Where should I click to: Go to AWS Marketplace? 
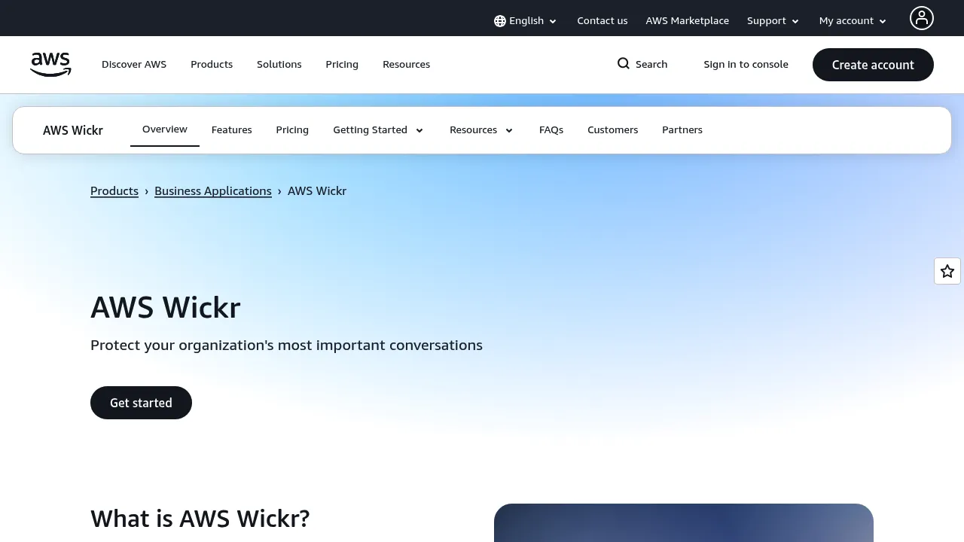[x=688, y=21]
